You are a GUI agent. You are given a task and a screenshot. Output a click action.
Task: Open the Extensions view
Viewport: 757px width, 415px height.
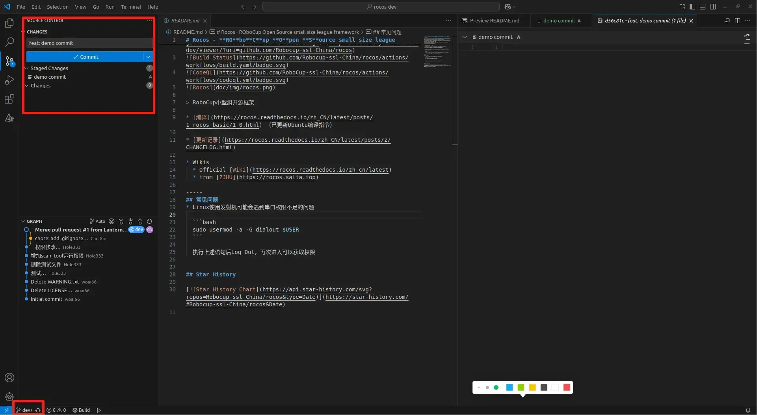pyautogui.click(x=9, y=99)
